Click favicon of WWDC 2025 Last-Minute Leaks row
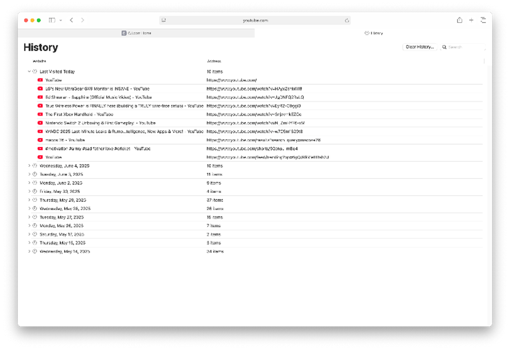510x350 pixels. [x=40, y=132]
